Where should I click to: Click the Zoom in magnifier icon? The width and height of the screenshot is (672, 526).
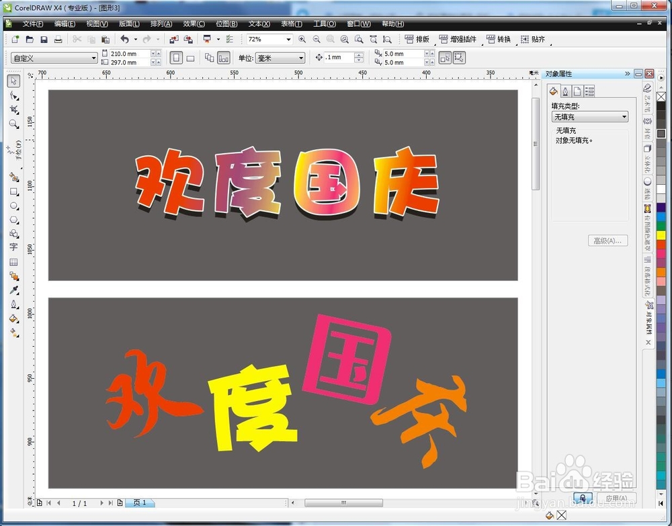pyautogui.click(x=302, y=40)
